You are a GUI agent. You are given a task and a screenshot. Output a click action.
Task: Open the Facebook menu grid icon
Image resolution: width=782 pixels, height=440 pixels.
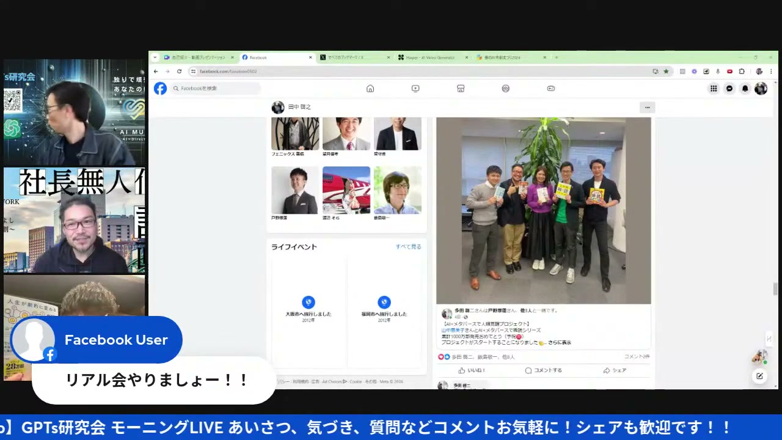714,89
